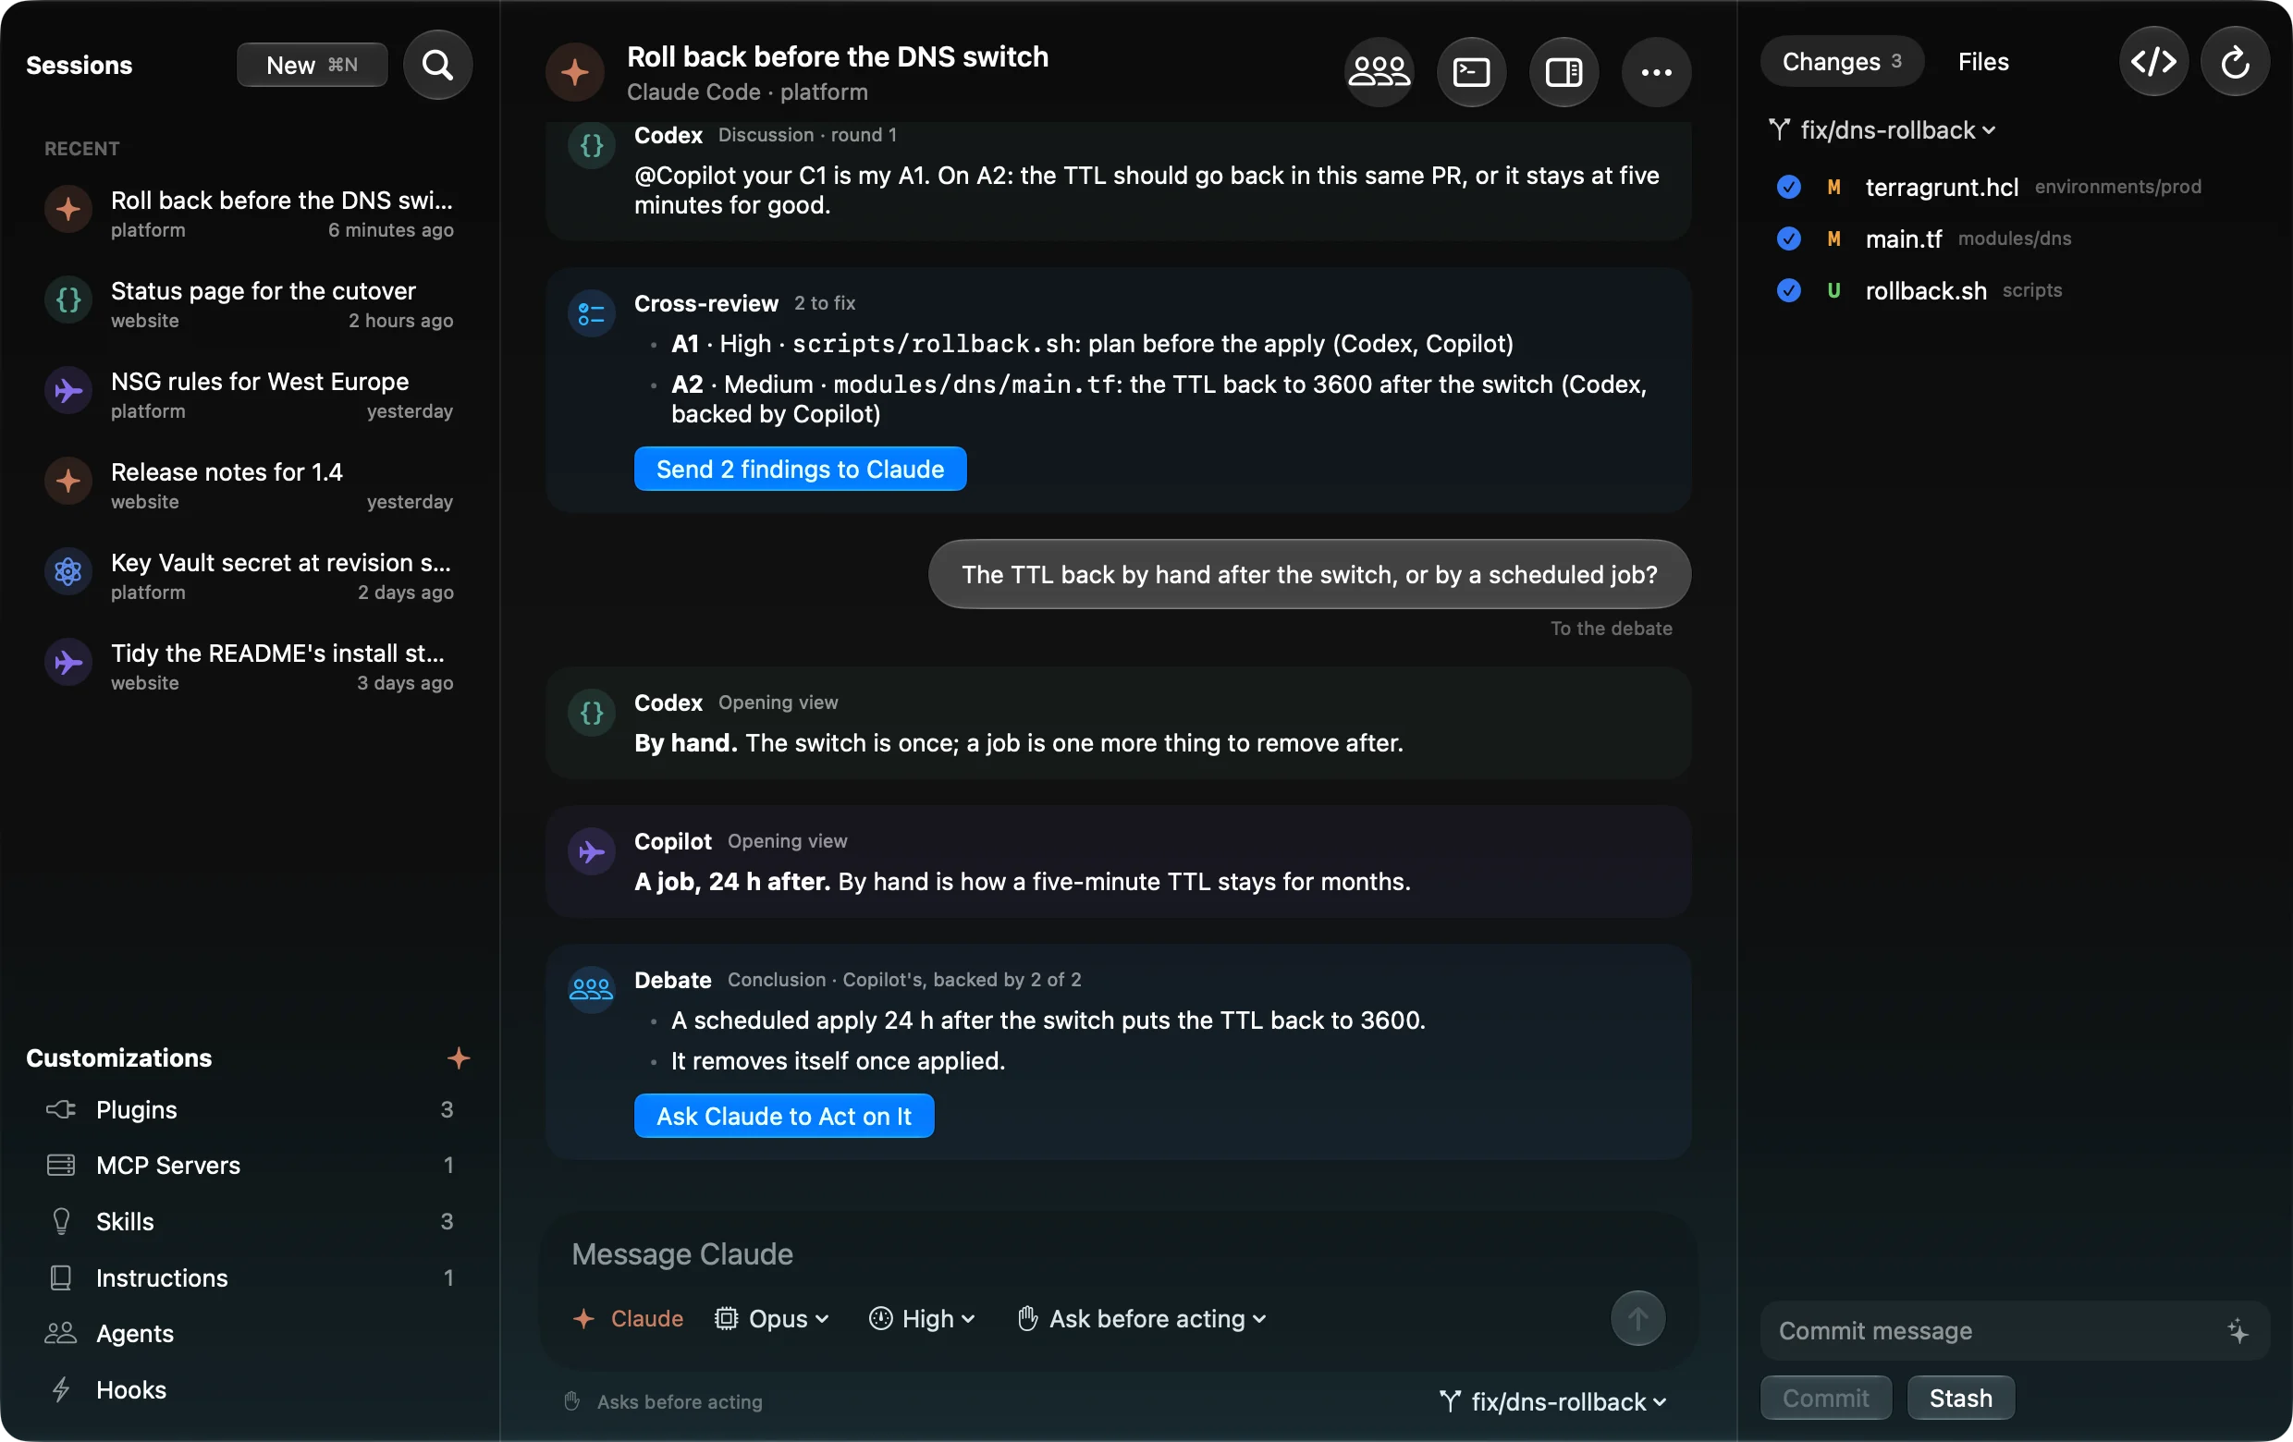Click the New session button
The width and height of the screenshot is (2293, 1442).
pyautogui.click(x=312, y=65)
